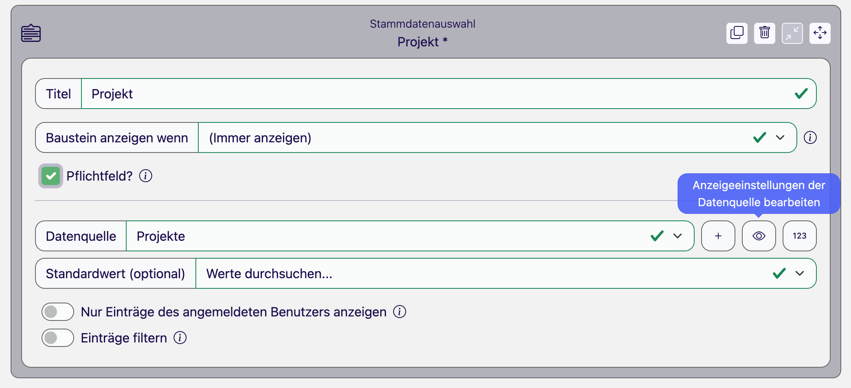Show info icon next to Pflichtfeld
The image size is (851, 388).
click(x=146, y=176)
